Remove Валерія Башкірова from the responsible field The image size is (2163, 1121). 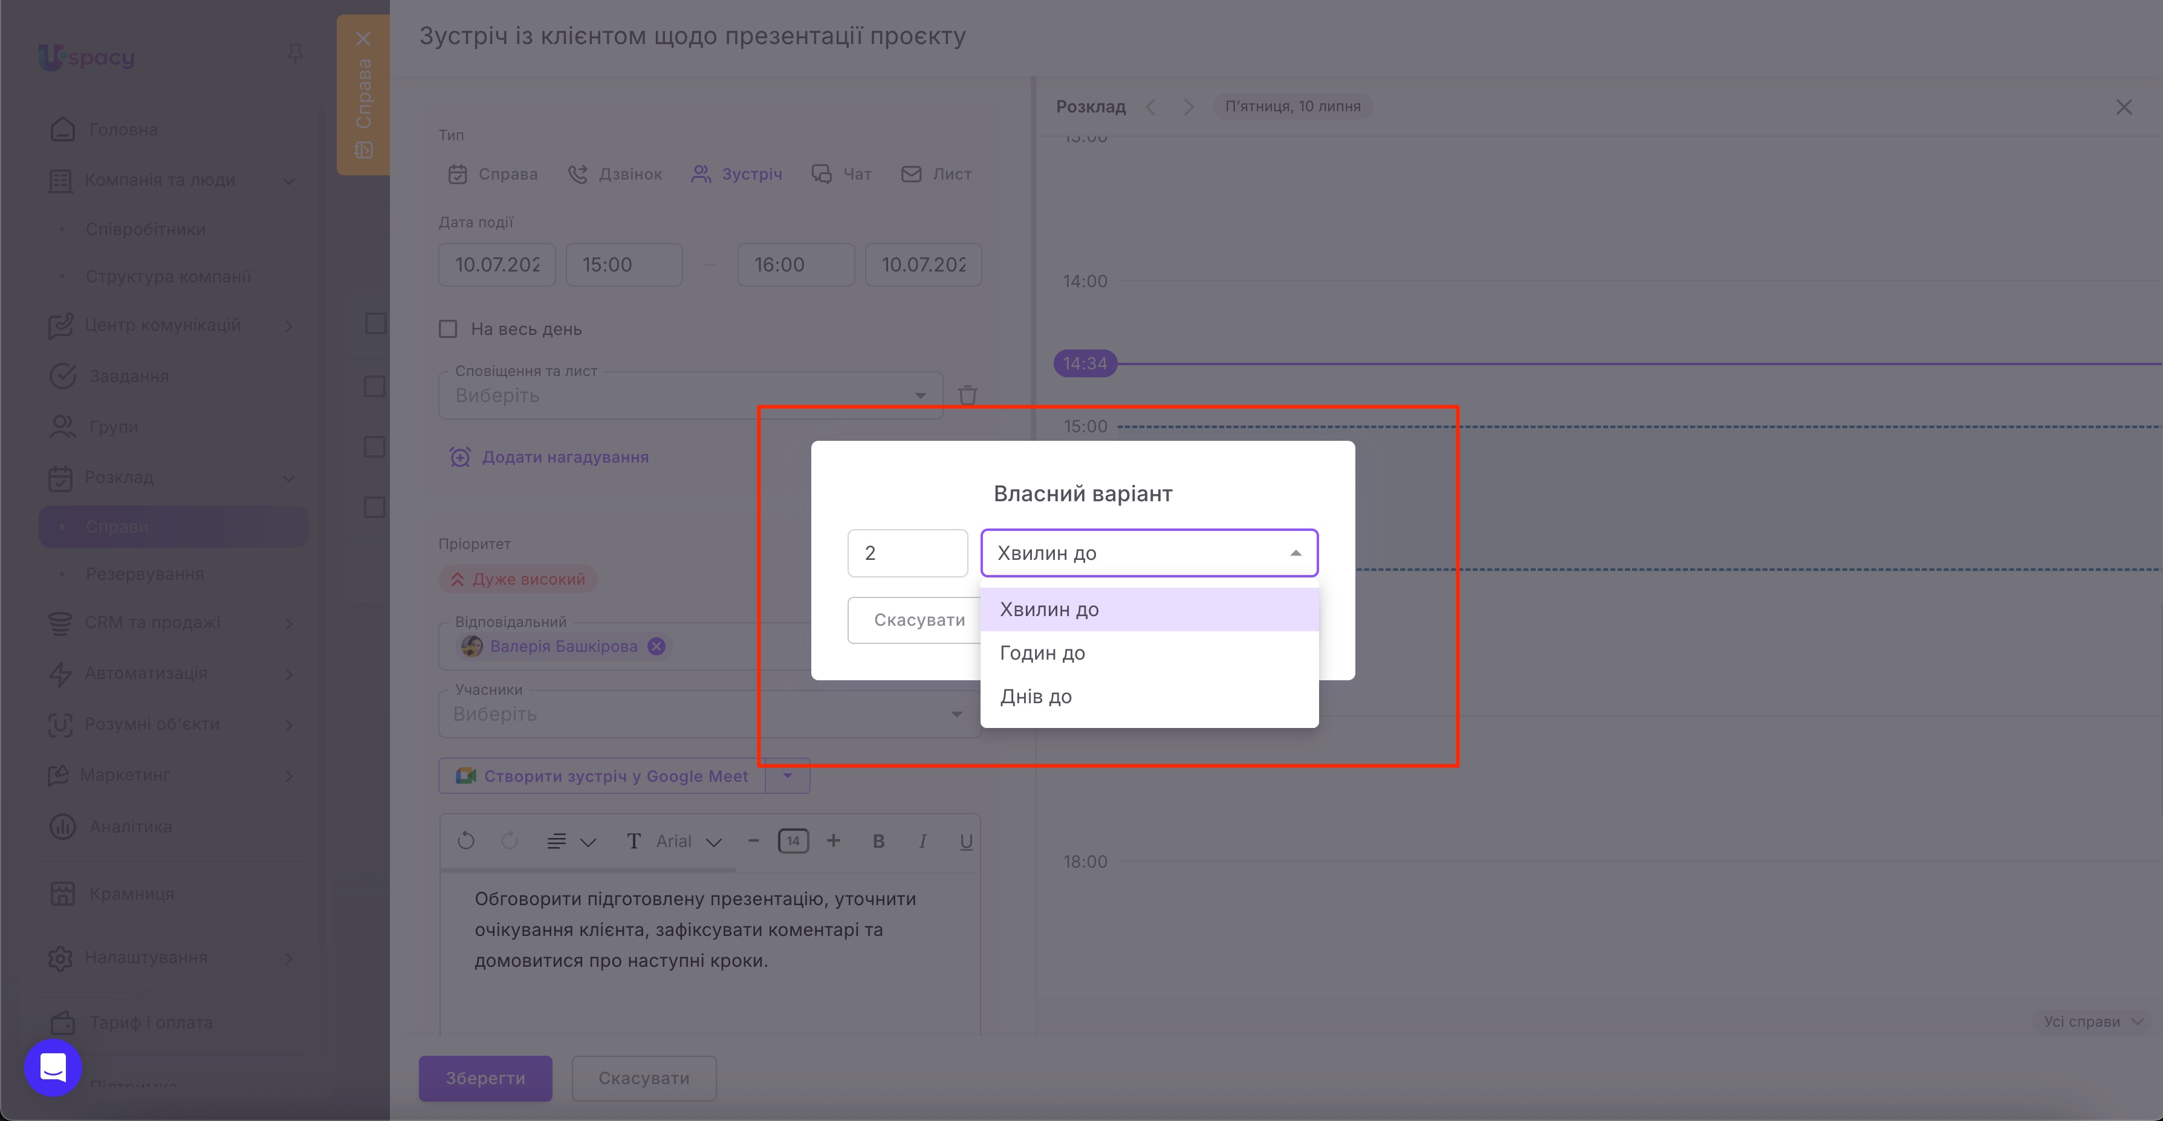point(657,646)
